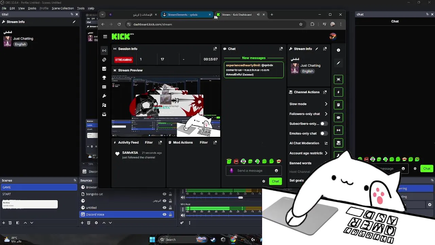
Task: Hide the bongobs cat source
Action: pyautogui.click(x=164, y=194)
